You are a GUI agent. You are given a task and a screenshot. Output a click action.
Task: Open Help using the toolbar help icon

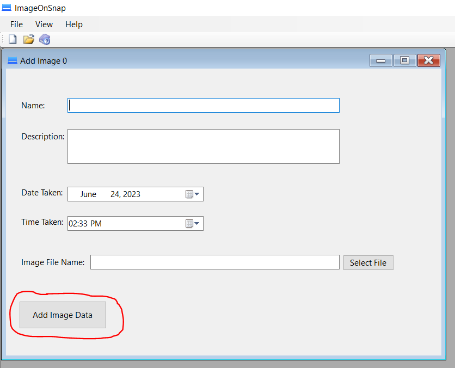click(x=45, y=39)
